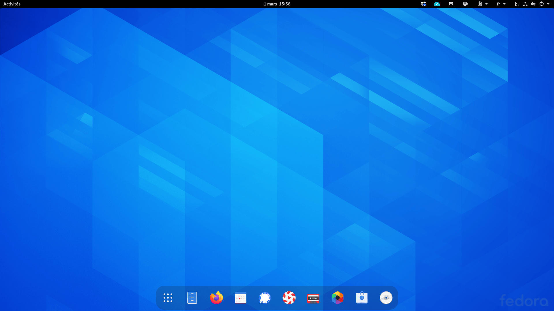Viewport: 554px width, 311px height.
Task: Open the fr keyboard layout menu
Action: point(501,4)
